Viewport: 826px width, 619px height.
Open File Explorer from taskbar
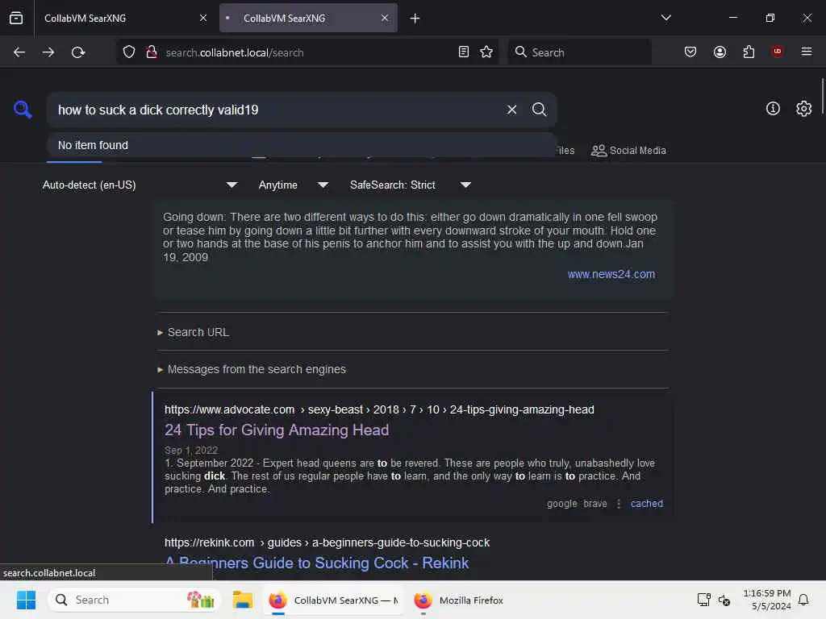(x=243, y=600)
